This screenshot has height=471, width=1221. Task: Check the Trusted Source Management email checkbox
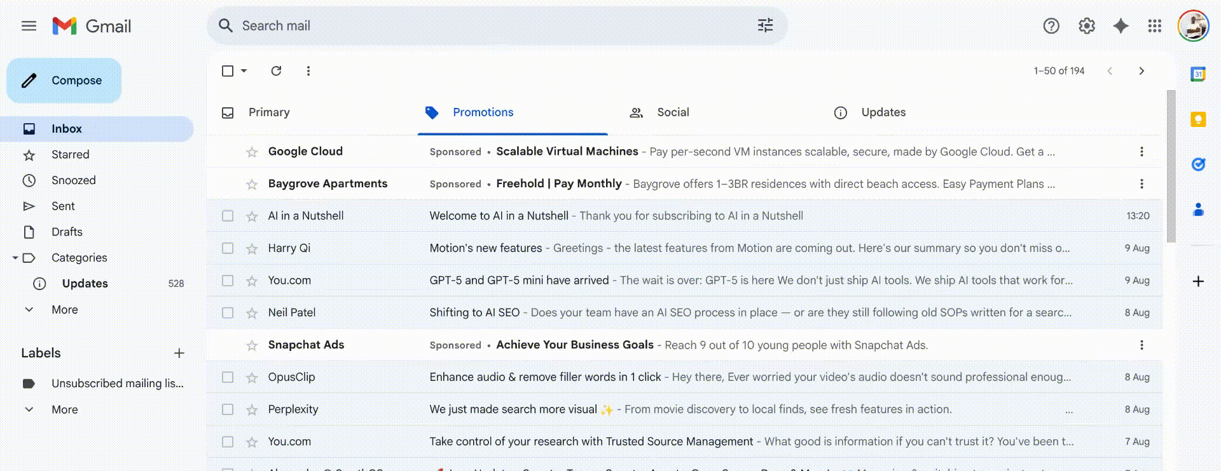pos(228,442)
